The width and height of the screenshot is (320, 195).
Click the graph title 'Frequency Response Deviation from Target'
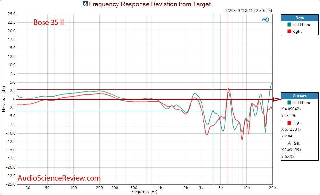150,4
